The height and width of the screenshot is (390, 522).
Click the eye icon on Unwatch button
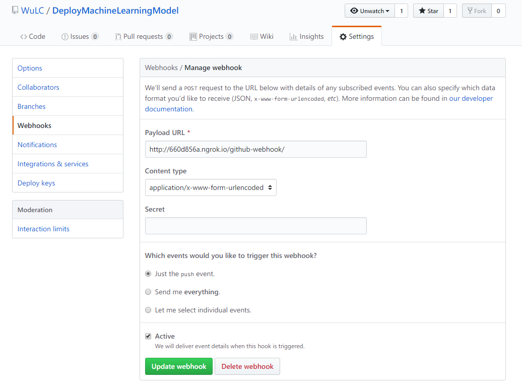click(354, 11)
